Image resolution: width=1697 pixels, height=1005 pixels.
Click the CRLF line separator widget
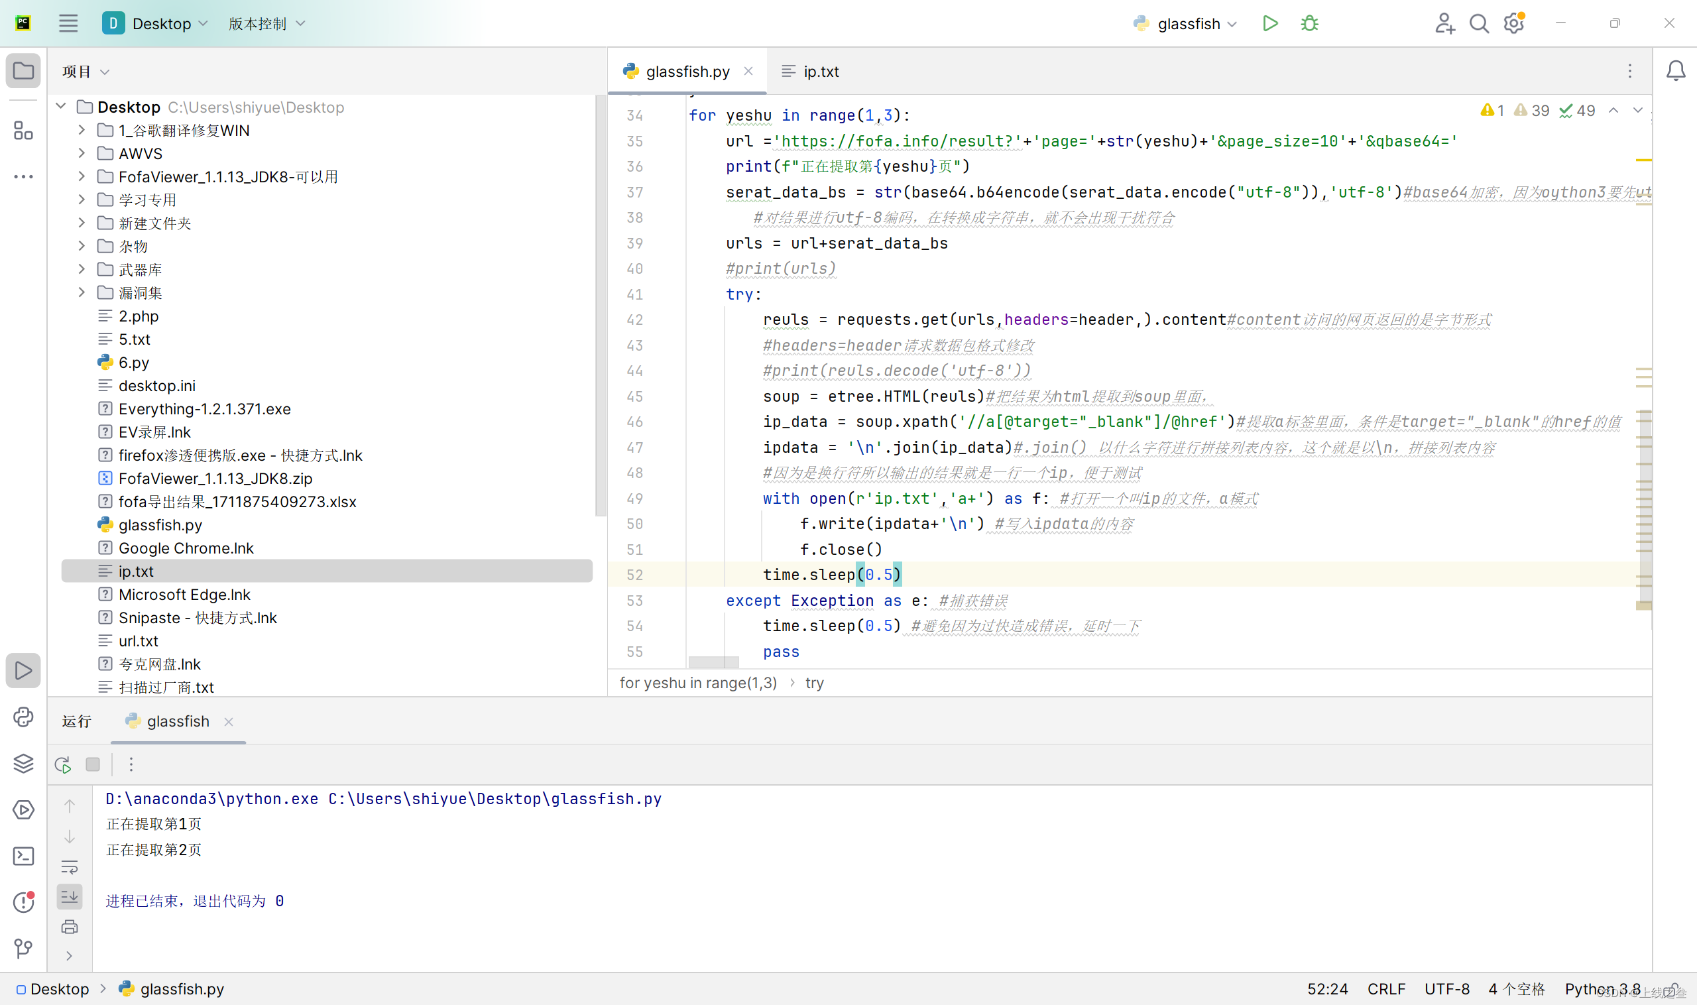coord(1385,988)
